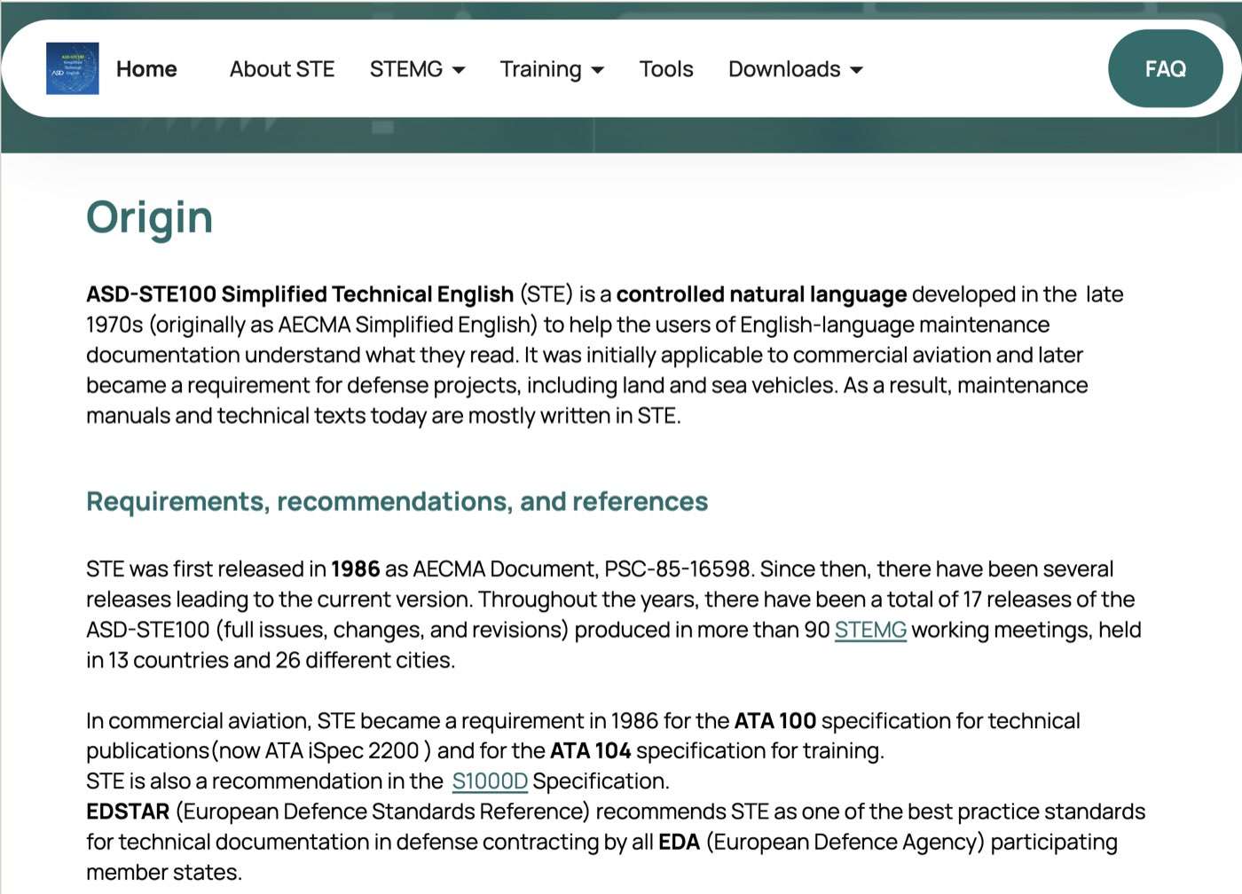Image resolution: width=1242 pixels, height=894 pixels.
Task: Open the Tools page
Action: click(x=666, y=69)
